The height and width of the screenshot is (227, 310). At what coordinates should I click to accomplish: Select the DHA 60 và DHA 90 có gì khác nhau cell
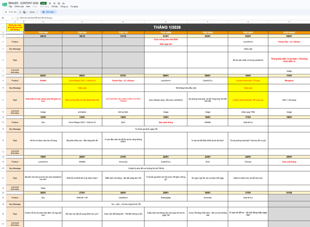pyautogui.click(x=82, y=178)
